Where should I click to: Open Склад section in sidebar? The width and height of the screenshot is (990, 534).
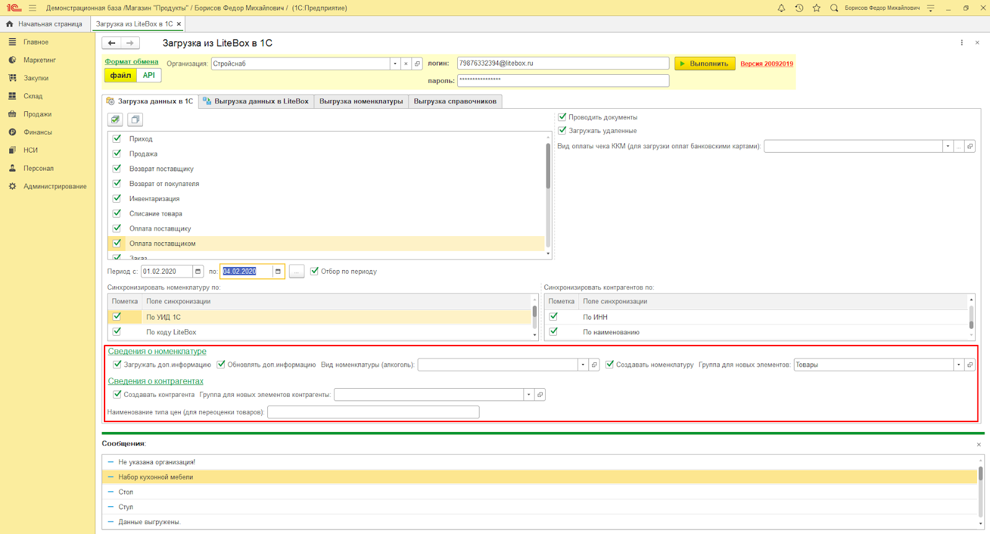click(x=33, y=96)
